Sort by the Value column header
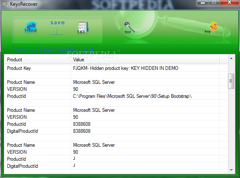 145,60
